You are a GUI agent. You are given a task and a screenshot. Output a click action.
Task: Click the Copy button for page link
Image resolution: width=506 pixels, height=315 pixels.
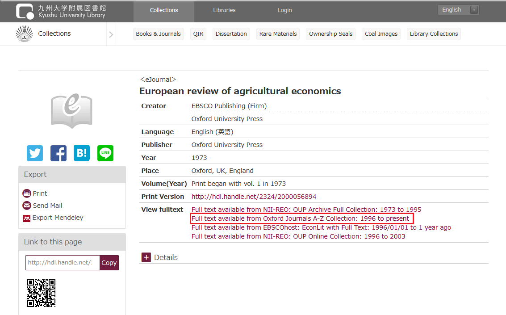109,263
